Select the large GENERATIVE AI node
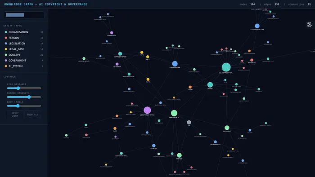The height and width of the screenshot is (177, 315). [174, 113]
